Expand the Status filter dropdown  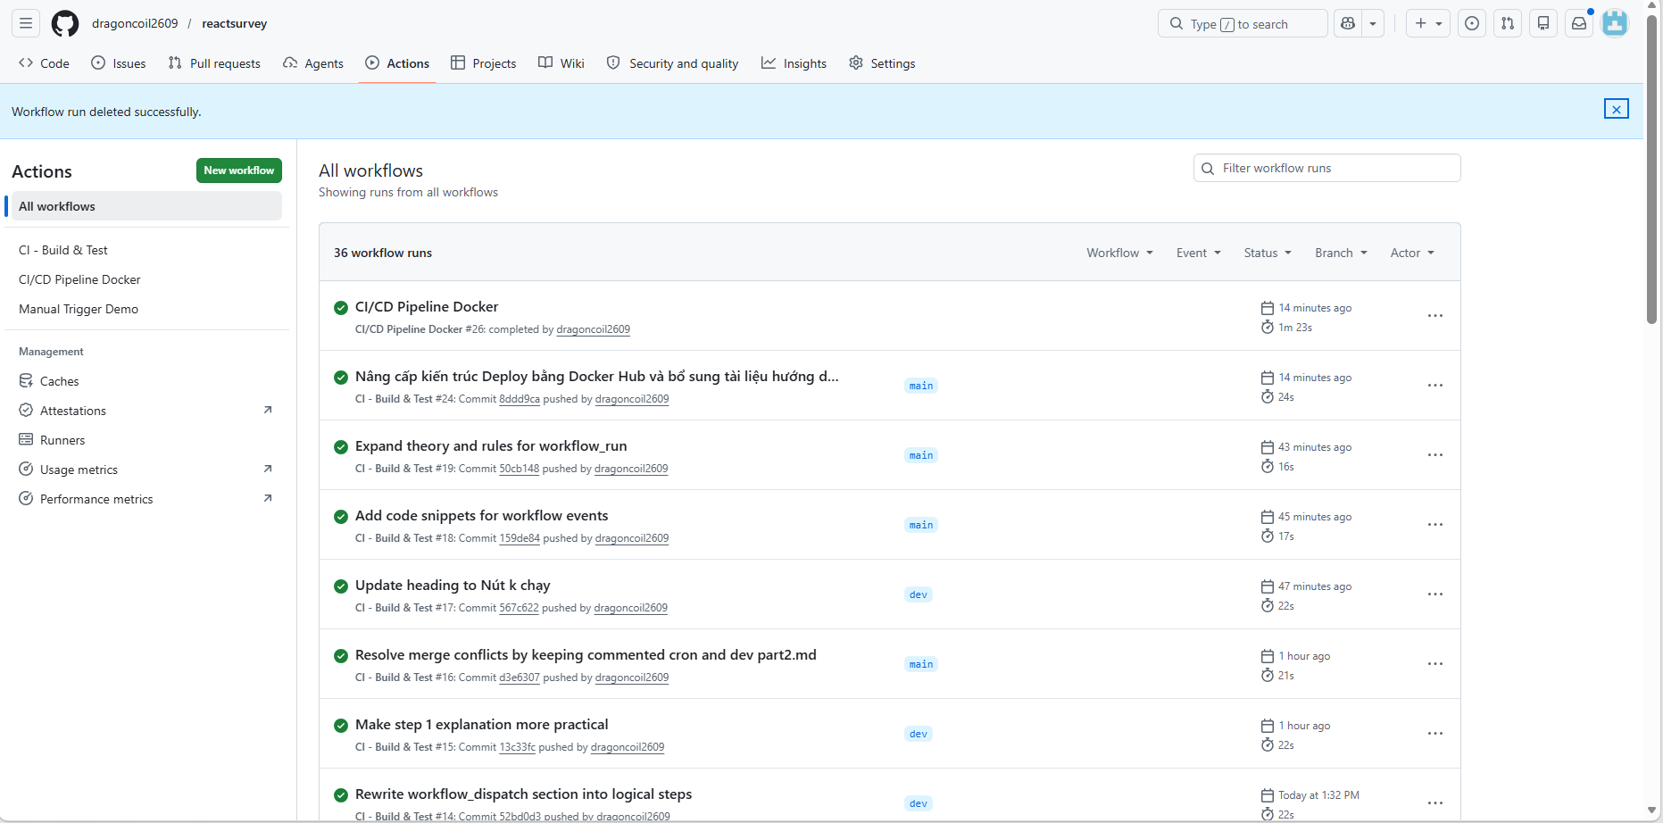[x=1268, y=253]
